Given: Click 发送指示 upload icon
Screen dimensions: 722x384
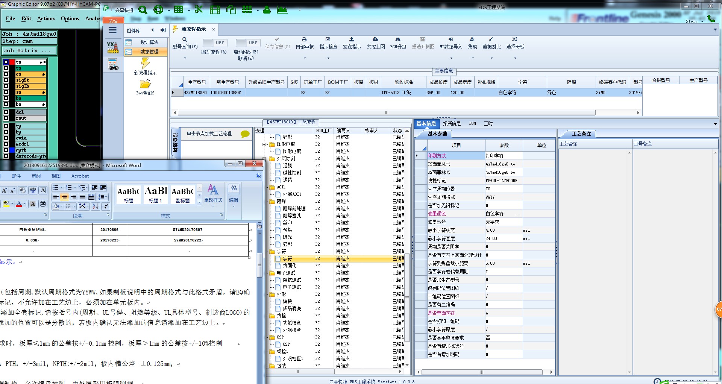Looking at the screenshot, I should pos(352,39).
